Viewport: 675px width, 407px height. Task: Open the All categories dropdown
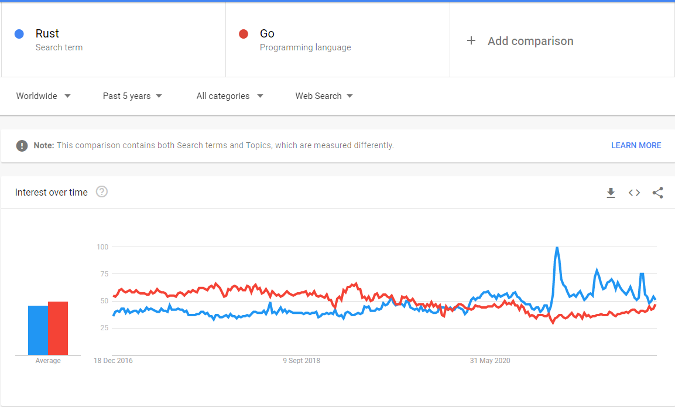coord(229,96)
